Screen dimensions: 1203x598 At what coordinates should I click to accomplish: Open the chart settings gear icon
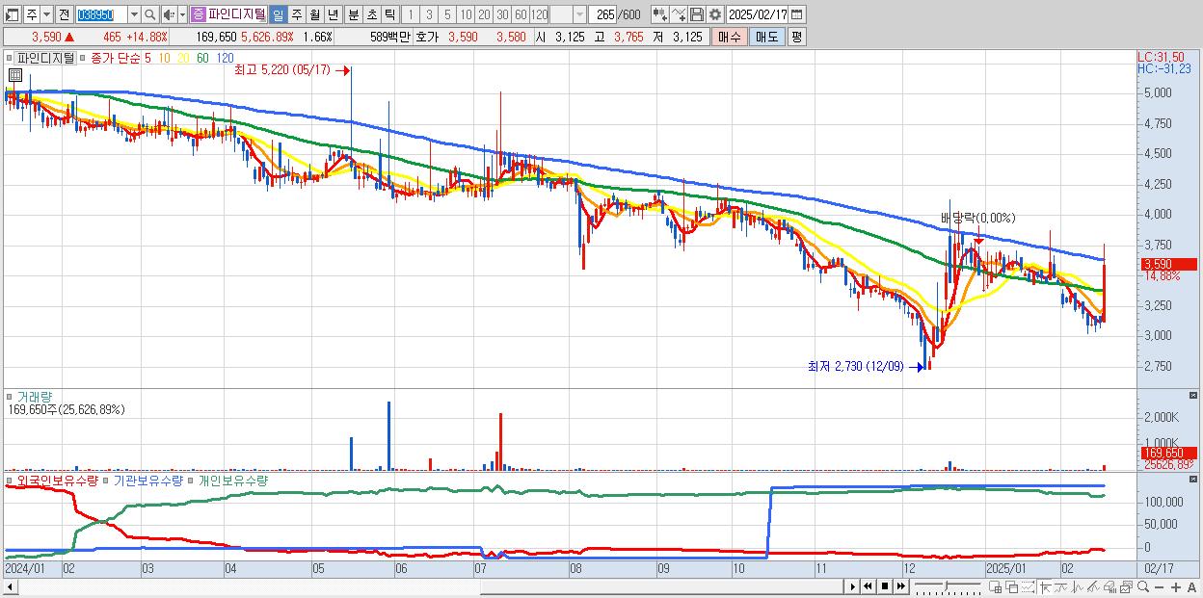[714, 14]
